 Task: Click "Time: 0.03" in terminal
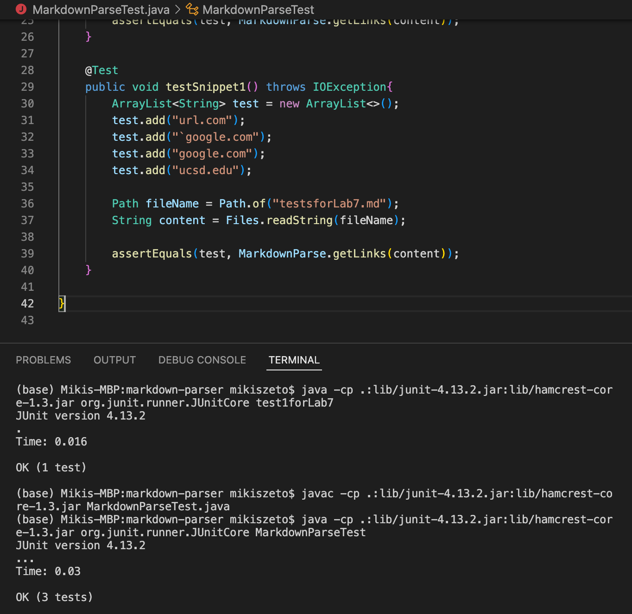pyautogui.click(x=48, y=571)
